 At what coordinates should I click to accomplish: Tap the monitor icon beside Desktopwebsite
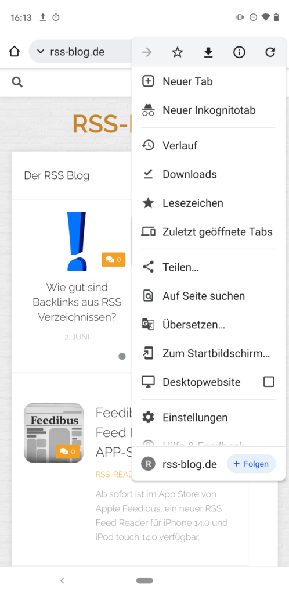(x=148, y=382)
